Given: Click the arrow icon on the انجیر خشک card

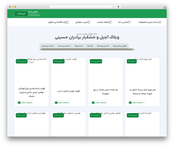Looking at the screenshot, I should click(93, 103).
